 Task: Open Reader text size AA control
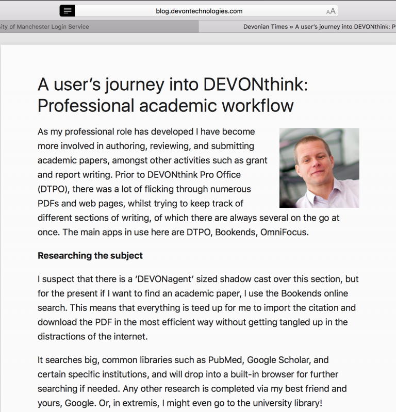click(331, 11)
